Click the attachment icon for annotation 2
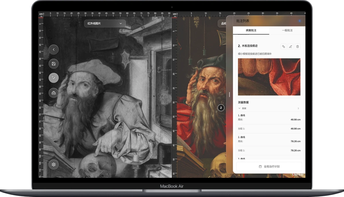The height and width of the screenshot is (197, 344). pyautogui.click(x=283, y=46)
